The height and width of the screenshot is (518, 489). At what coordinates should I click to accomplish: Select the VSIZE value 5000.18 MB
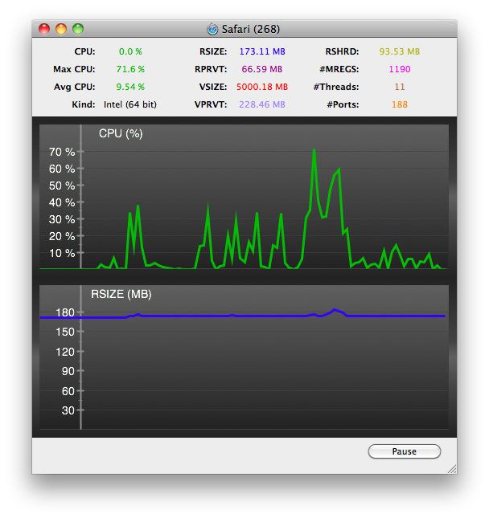click(x=262, y=87)
